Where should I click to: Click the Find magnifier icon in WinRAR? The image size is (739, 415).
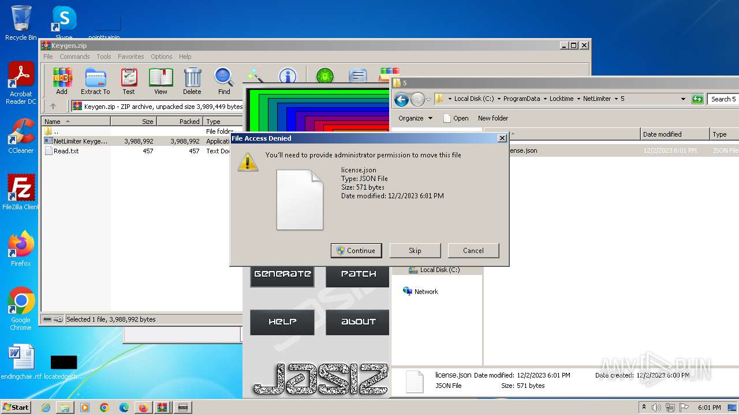(224, 81)
